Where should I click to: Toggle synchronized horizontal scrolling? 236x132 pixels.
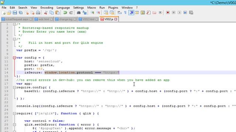[x=112, y=13]
